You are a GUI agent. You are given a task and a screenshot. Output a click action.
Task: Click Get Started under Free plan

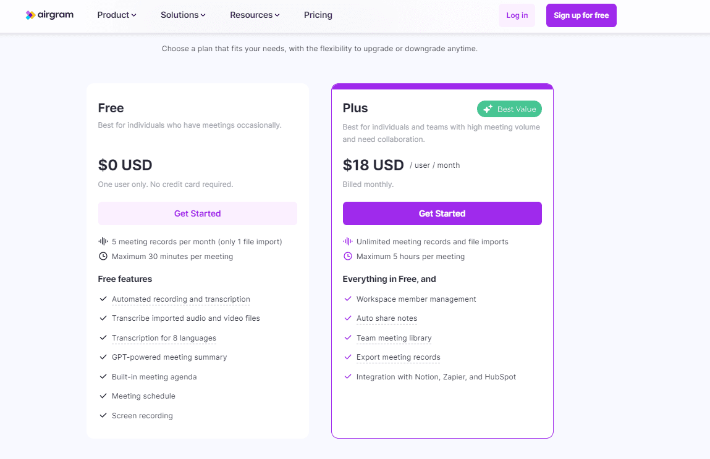pos(197,213)
